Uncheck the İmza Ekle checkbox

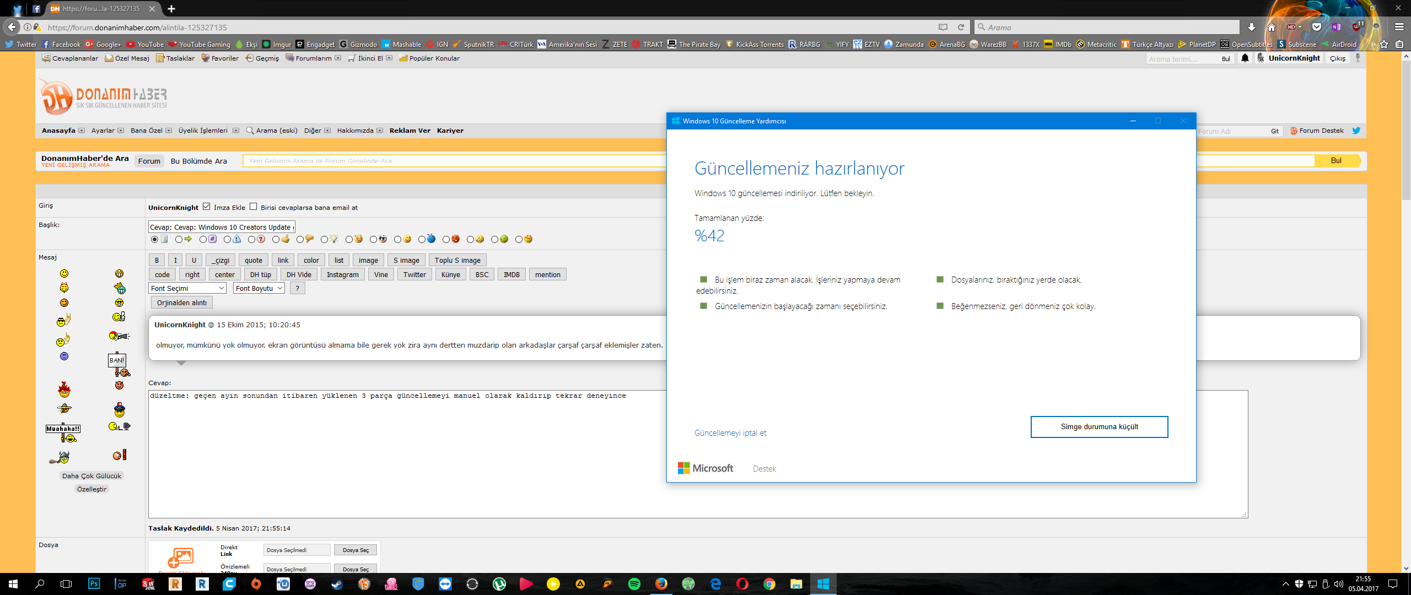[206, 207]
